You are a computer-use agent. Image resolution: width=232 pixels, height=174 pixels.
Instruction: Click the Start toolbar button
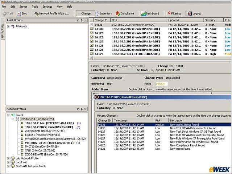pyautogui.click(x=8, y=13)
